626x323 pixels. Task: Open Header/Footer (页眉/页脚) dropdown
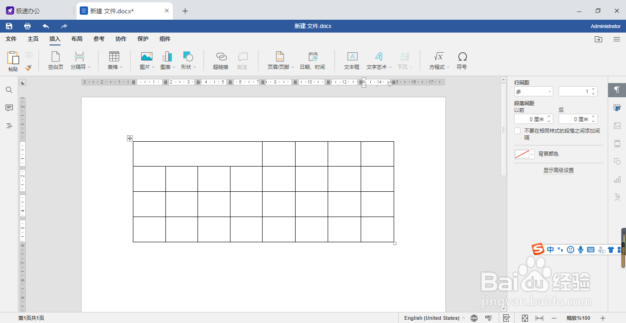[280, 61]
